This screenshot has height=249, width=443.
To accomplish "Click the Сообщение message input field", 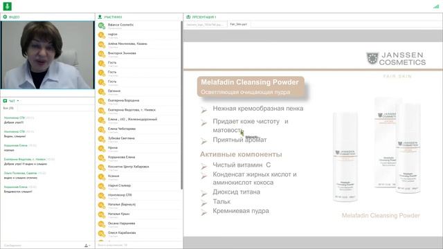I will point(42,246).
